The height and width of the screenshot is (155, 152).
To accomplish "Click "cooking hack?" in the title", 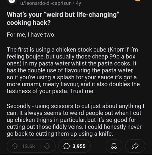I will (29, 23).
